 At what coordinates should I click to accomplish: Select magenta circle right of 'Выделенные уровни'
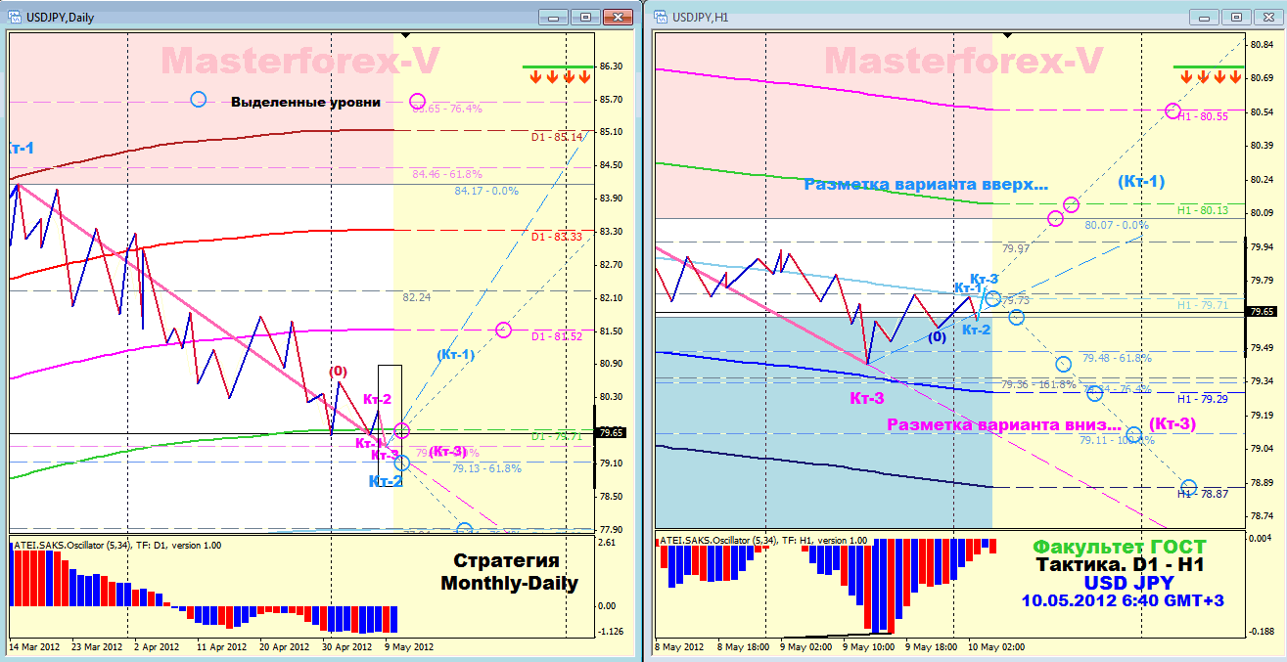pyautogui.click(x=418, y=101)
